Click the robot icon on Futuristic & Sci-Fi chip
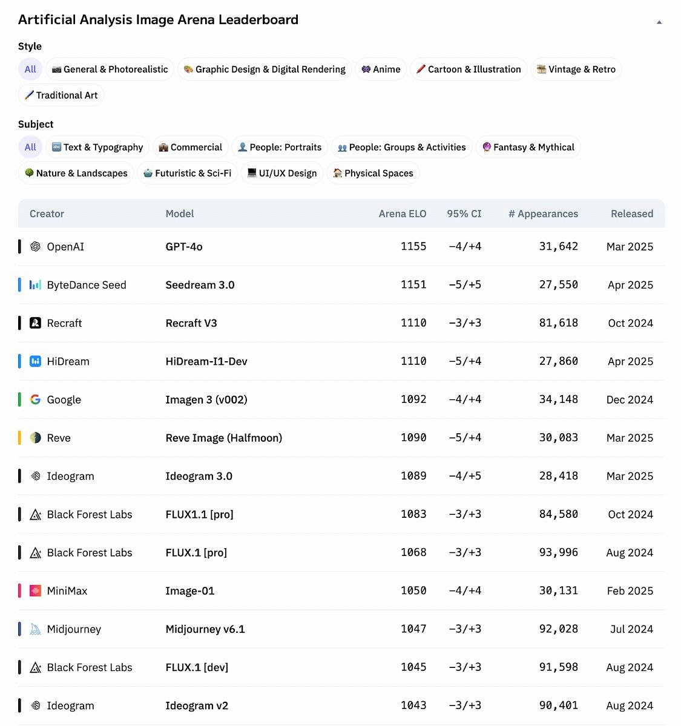Screen dimensions: 681x726 (148, 173)
